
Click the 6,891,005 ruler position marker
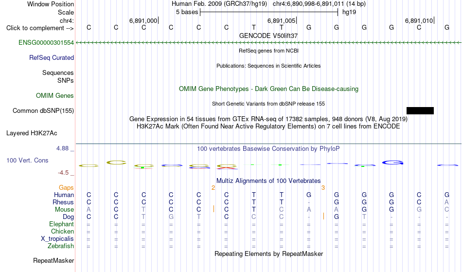click(x=282, y=20)
